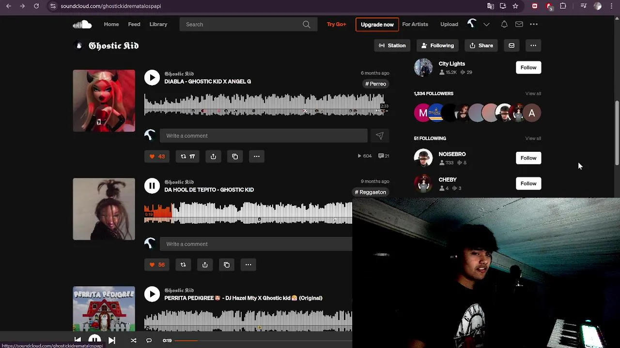
Task: Write a comment on DIABLA track
Action: [263, 136]
